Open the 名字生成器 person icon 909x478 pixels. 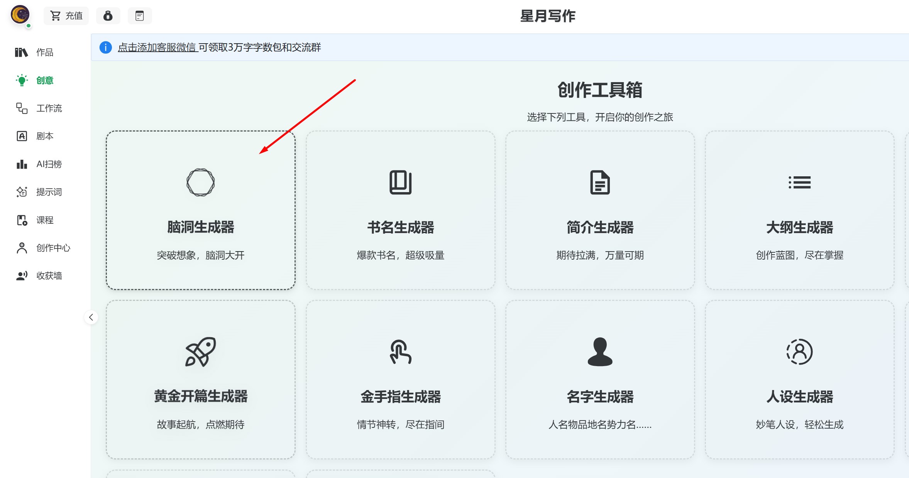(x=599, y=351)
